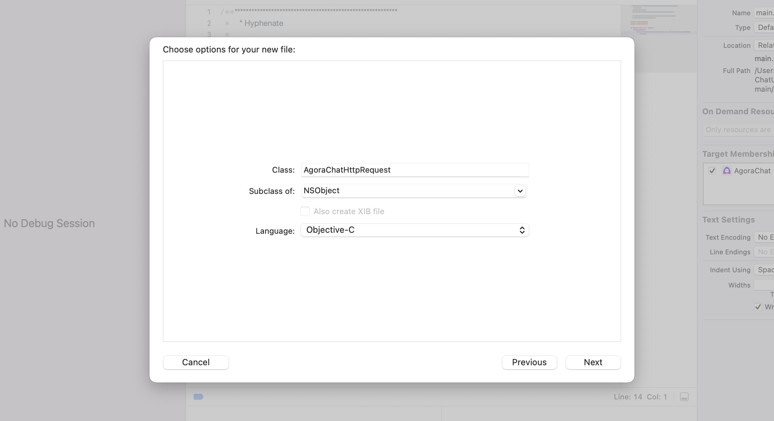Click the Hyphenate comment line in editor
The image size is (774, 421).
[x=261, y=23]
